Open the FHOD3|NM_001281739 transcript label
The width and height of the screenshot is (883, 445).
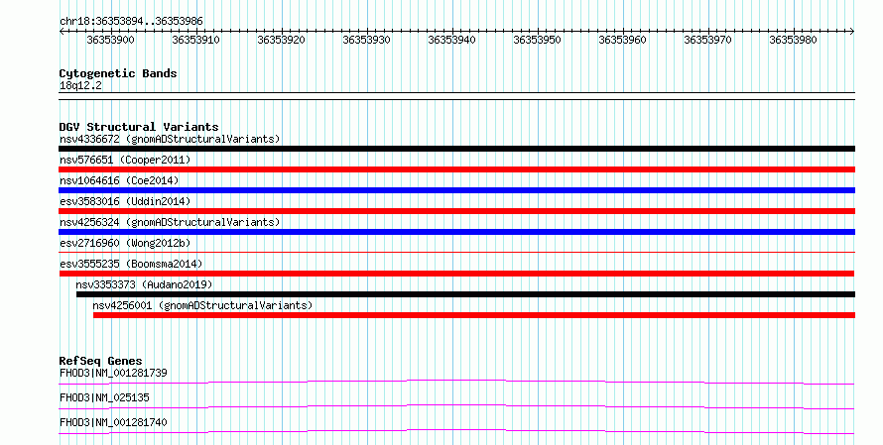(x=113, y=373)
